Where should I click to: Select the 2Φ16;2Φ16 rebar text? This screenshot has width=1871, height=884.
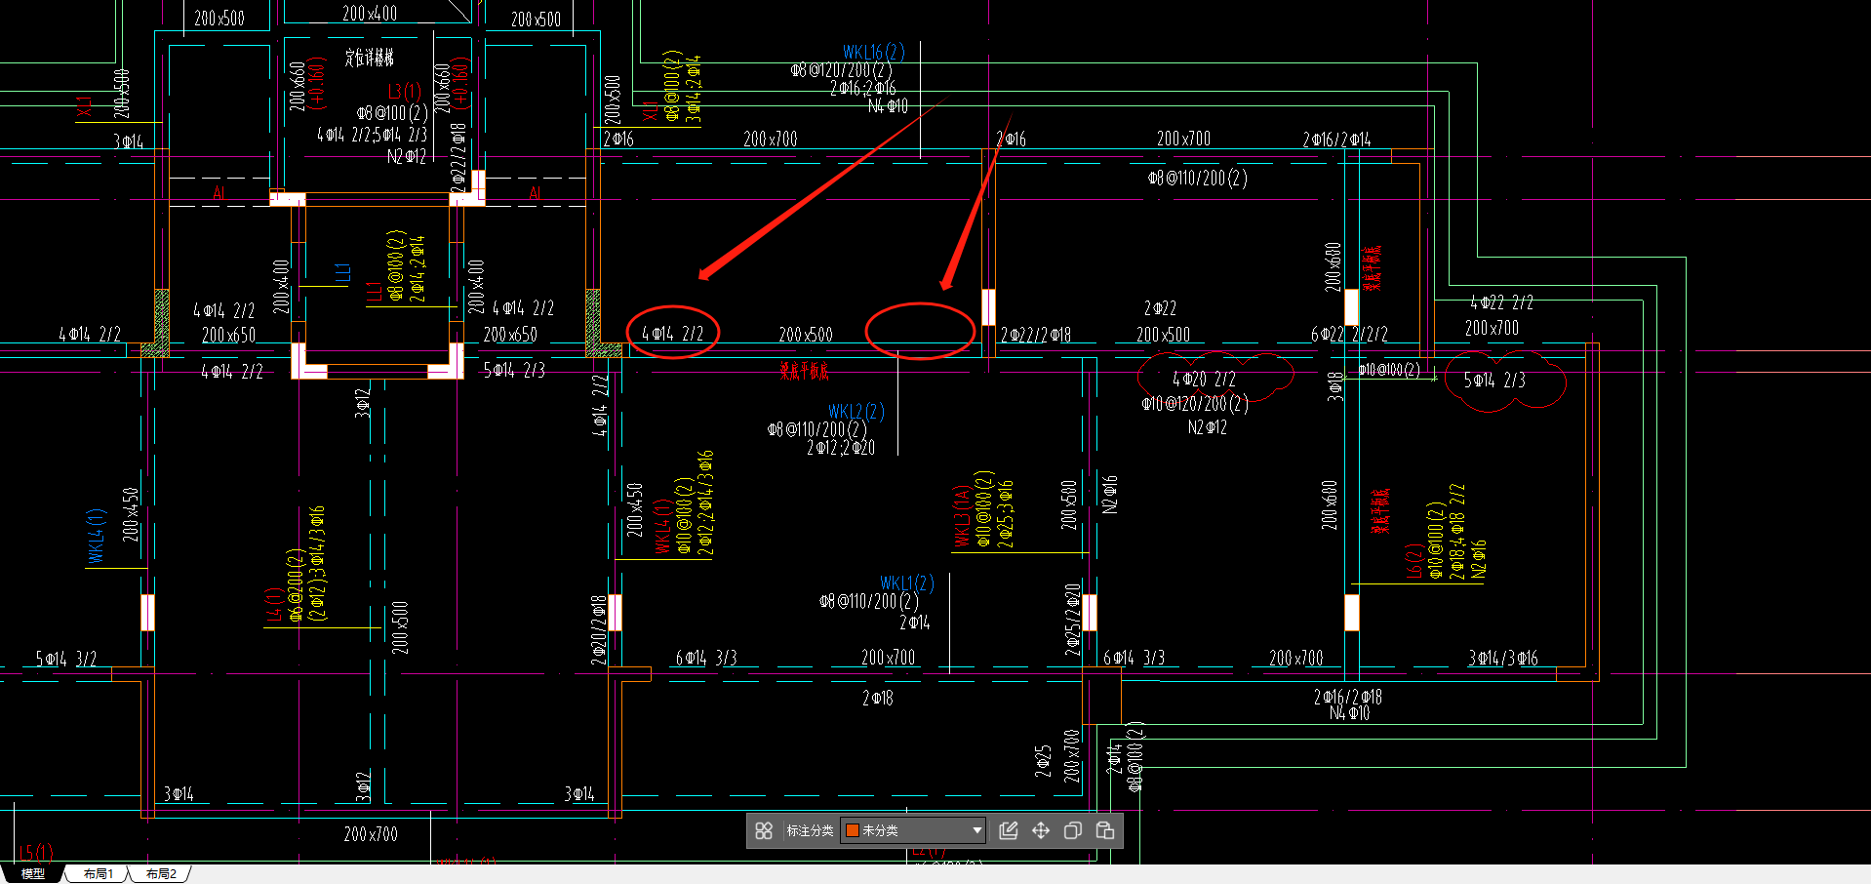click(x=862, y=88)
